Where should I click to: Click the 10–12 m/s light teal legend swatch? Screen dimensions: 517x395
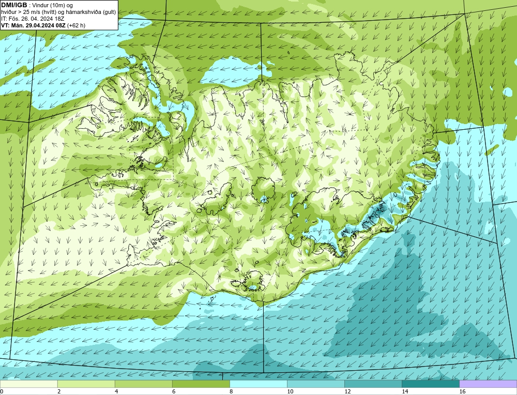coord(315,384)
